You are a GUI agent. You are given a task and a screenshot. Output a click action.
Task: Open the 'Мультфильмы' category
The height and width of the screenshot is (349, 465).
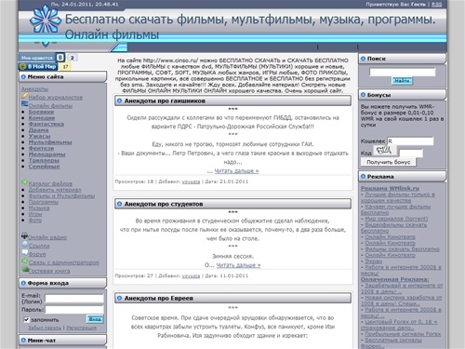pos(50,142)
